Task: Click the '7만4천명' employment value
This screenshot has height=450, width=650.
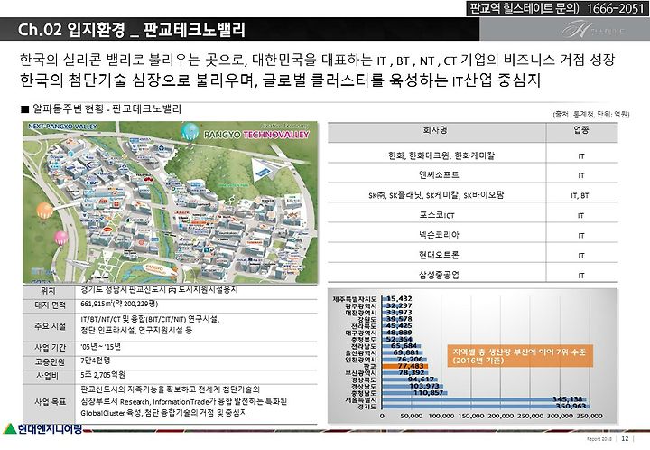Action: pyautogui.click(x=96, y=361)
